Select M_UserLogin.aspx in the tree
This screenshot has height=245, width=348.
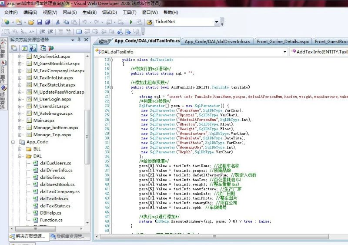pos(52,99)
